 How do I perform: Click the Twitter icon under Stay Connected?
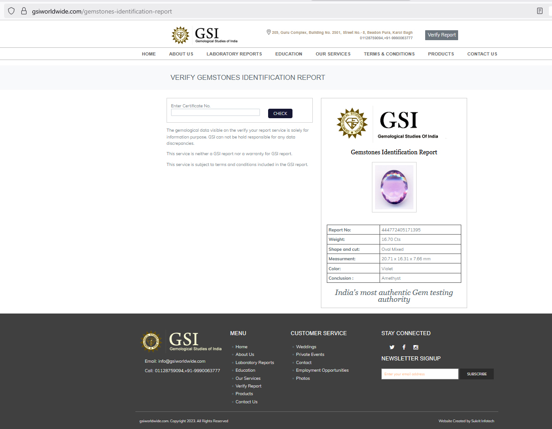[x=392, y=347]
